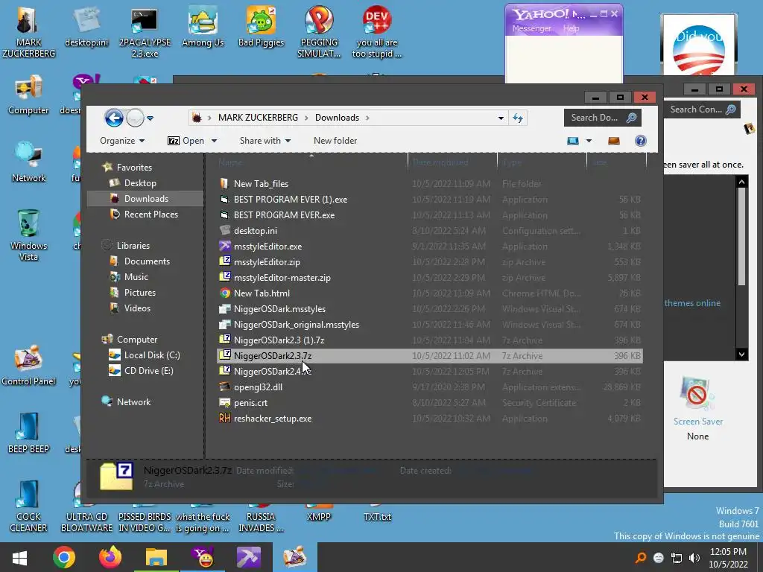763x572 pixels.
Task: Open the Start menu
Action: click(19, 557)
